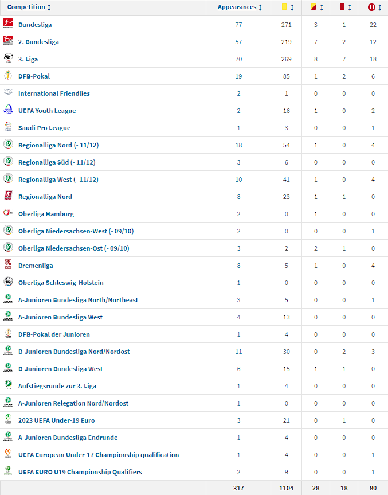Screen dimensions: 388x495
Task: Click the UEFA EURO U19 Championship Qualifiers logo
Action: tap(8, 471)
